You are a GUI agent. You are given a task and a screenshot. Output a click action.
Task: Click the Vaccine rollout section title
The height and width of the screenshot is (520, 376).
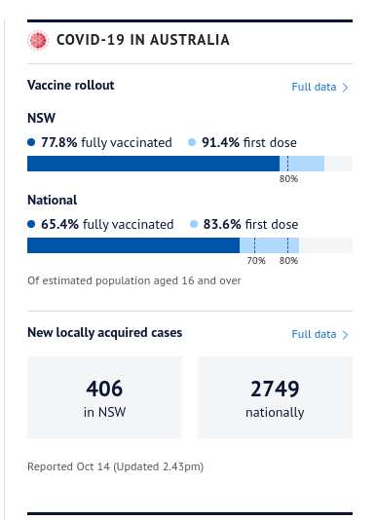(71, 86)
